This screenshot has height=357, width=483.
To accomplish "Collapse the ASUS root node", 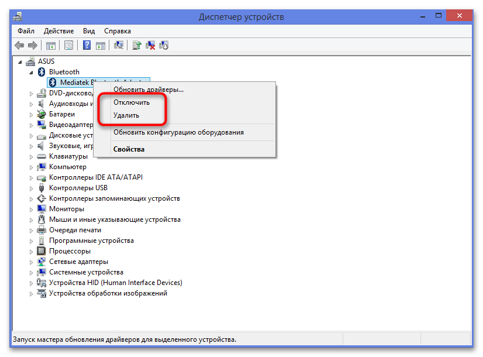I will pos(21,61).
